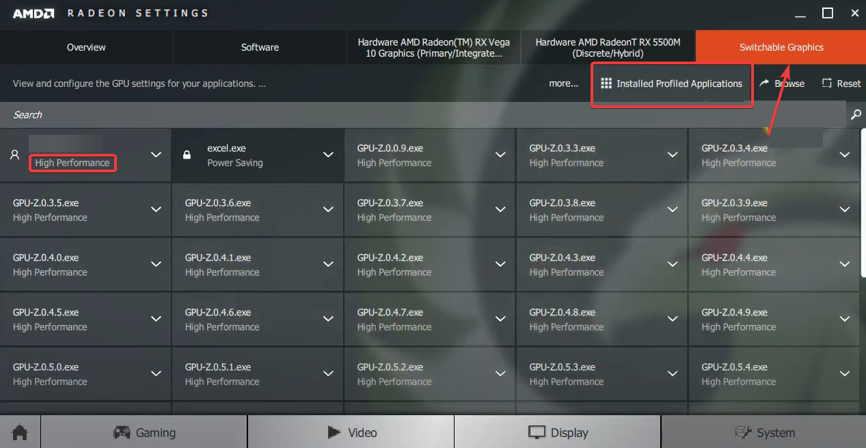Expand the GPU-Z.0.3.5.exe dropdown

coord(156,209)
